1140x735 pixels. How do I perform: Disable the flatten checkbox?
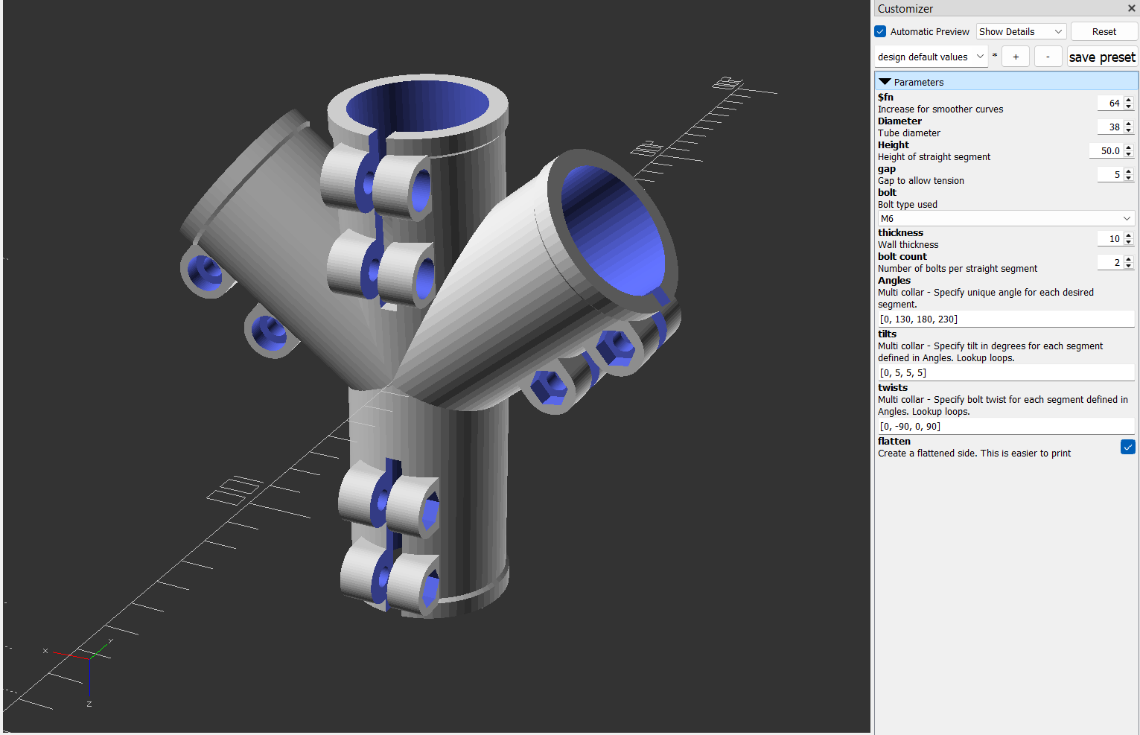click(x=1128, y=447)
